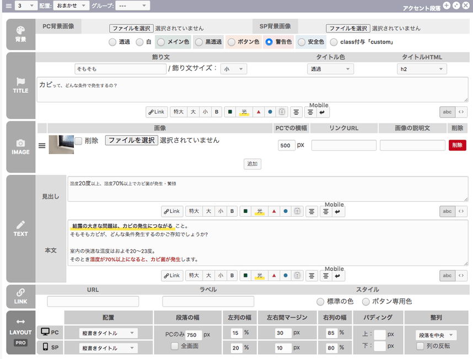Apply the dark green color square in the title toolbar
Image resolution: width=473 pixels, height=359 pixels.
coord(230,112)
